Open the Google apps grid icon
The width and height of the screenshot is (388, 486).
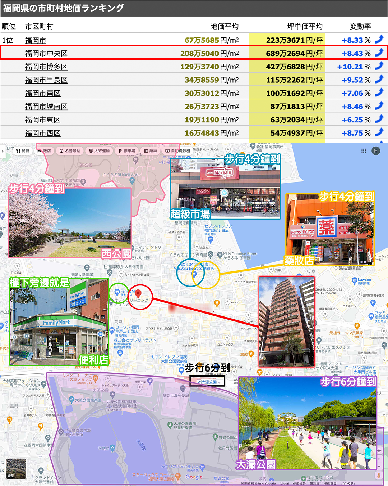[364, 151]
